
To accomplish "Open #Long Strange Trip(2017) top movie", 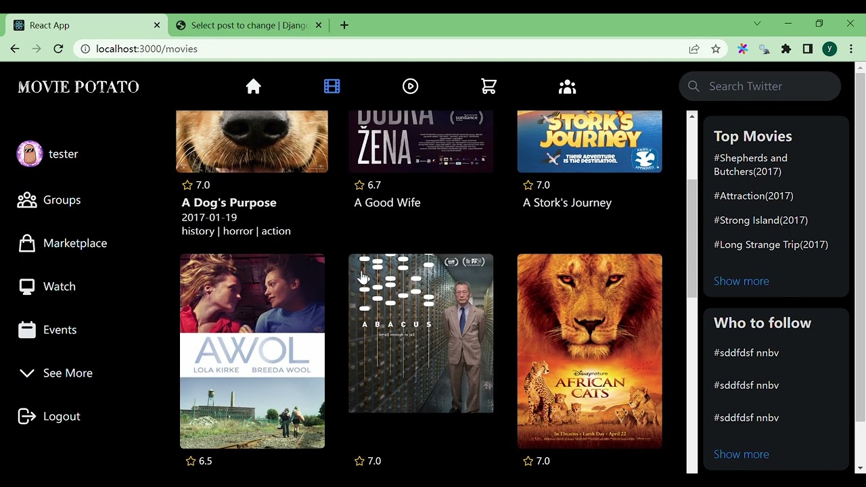I will (x=771, y=244).
